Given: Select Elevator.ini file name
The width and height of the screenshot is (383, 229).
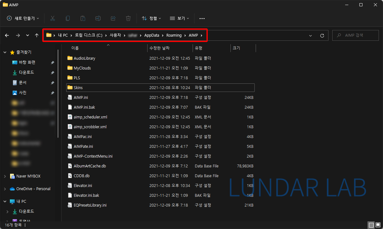Looking at the screenshot, I should (x=83, y=185).
